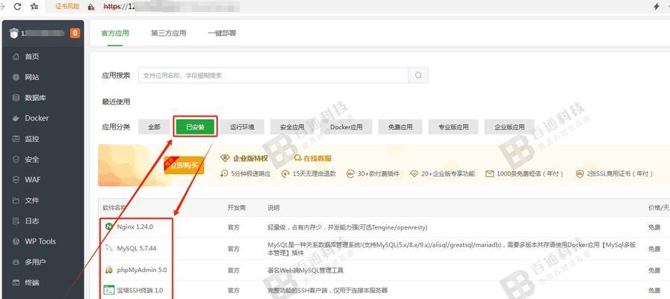Click the MySQL dolphin icon

click(x=109, y=248)
